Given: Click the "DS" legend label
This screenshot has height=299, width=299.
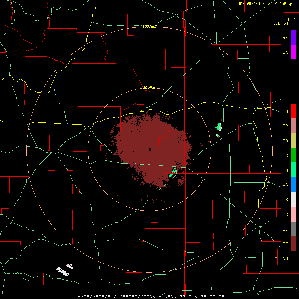Looking at the screenshot, I should [x=285, y=199].
